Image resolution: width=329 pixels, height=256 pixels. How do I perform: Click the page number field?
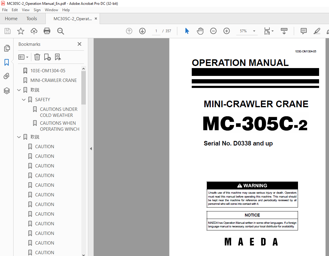156,31
